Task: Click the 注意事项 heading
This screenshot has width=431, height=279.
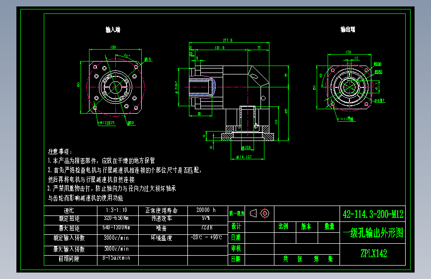Action: (x=60, y=151)
